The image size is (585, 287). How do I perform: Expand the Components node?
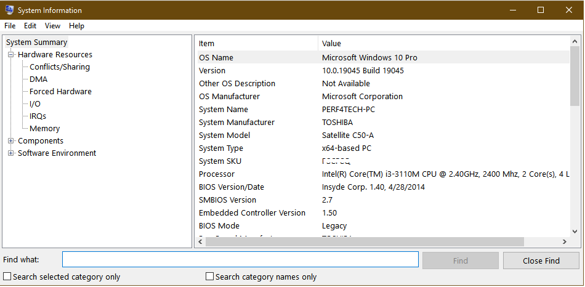tap(11, 140)
